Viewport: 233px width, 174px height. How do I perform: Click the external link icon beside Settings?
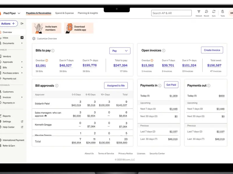coord(22,122)
